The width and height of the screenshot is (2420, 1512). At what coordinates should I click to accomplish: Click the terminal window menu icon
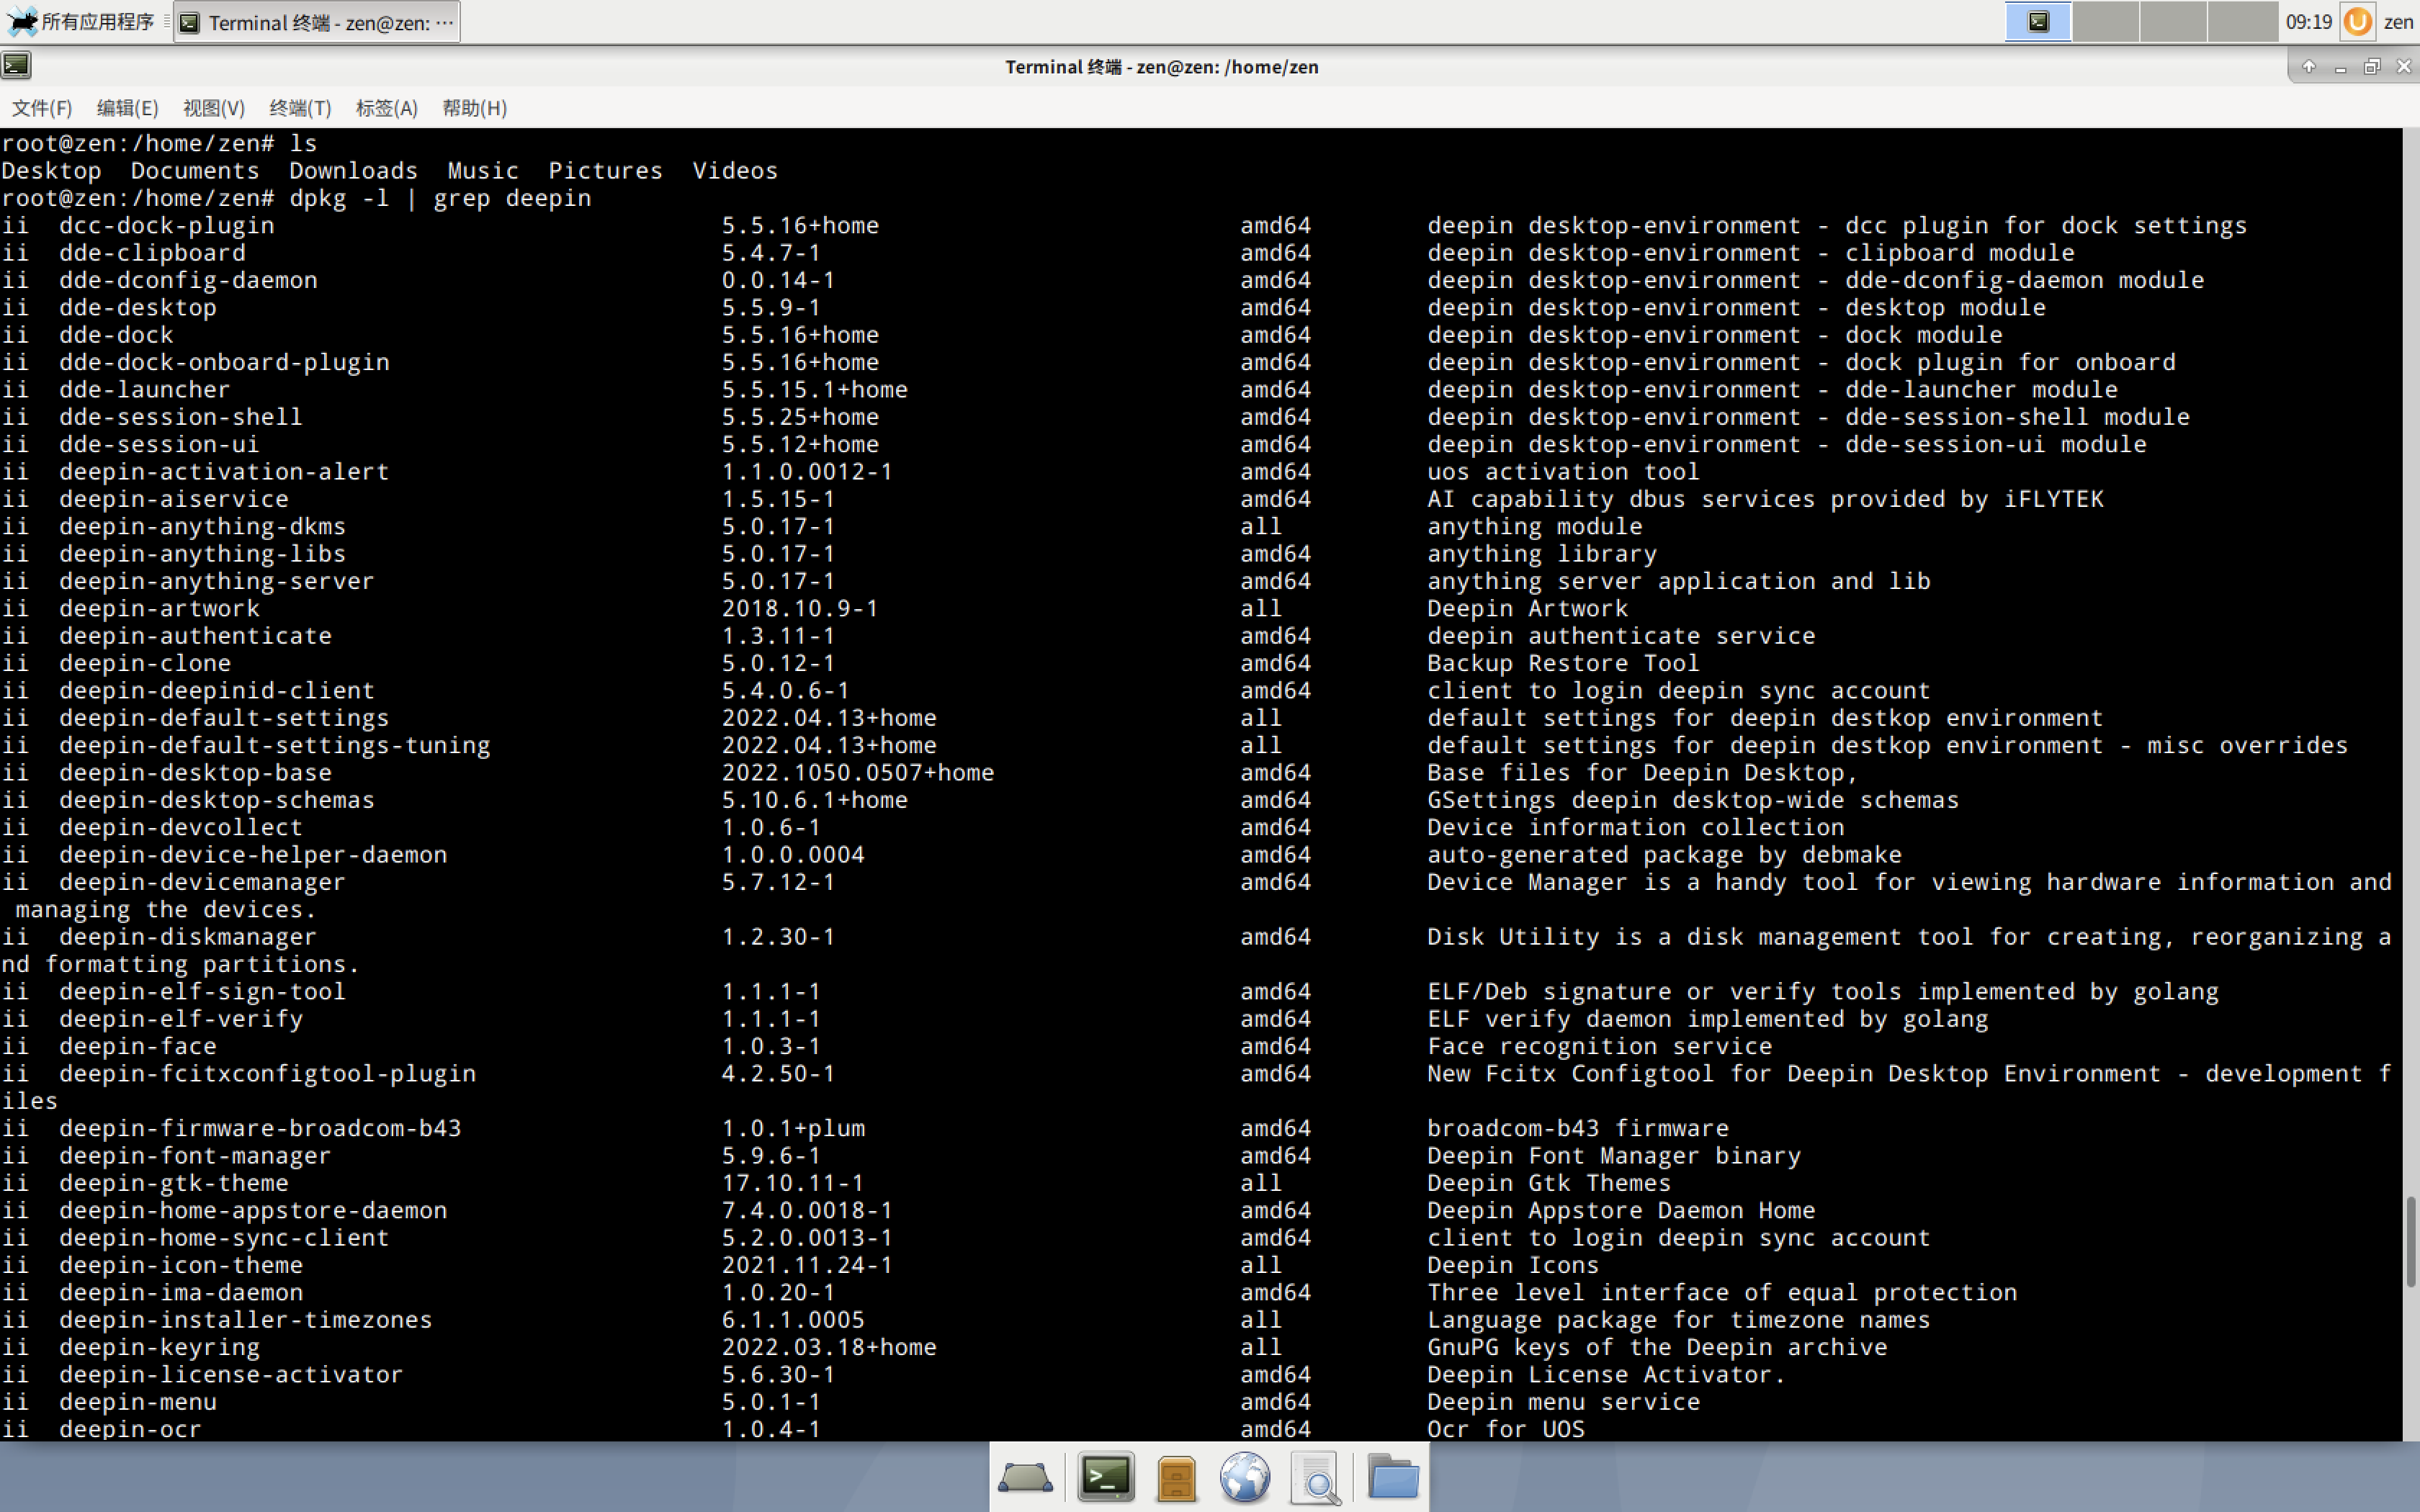(17, 66)
